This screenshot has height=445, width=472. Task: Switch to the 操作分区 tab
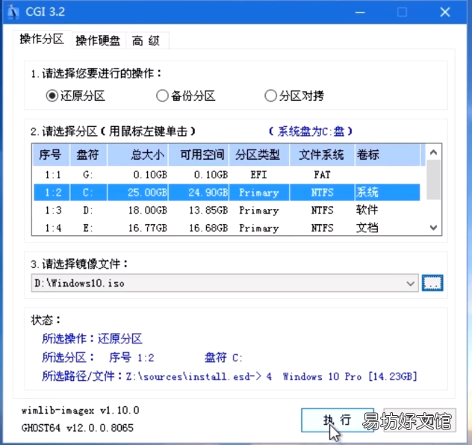point(42,39)
